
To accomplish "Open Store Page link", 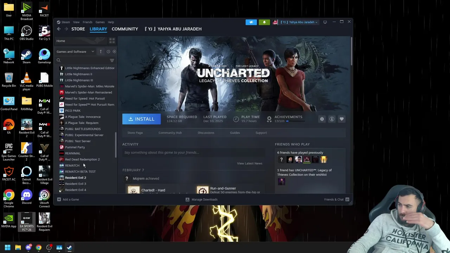I will coord(135,133).
